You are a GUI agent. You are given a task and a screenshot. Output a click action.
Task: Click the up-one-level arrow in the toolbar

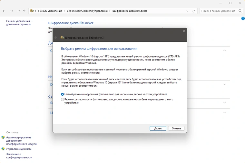click(24, 11)
